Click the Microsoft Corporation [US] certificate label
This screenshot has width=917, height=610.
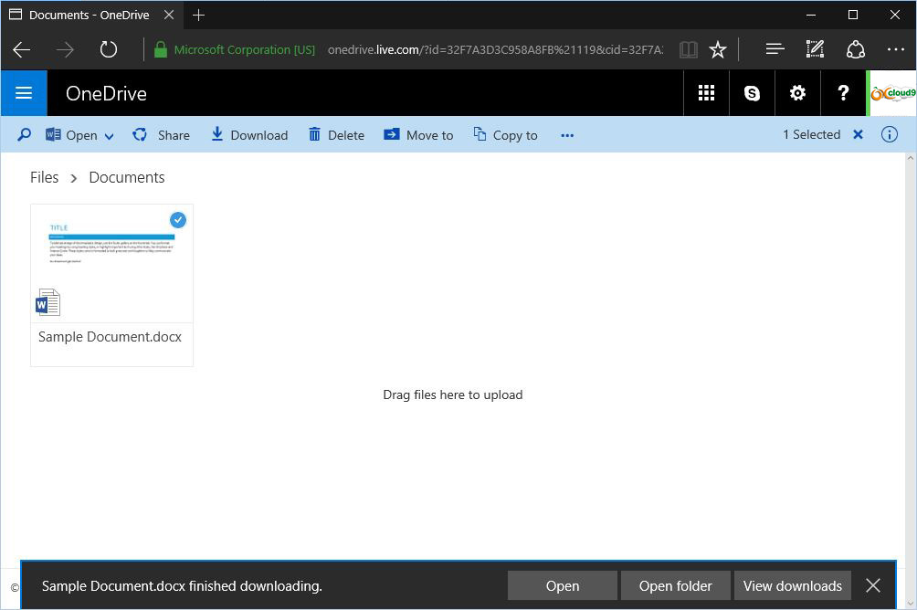tap(245, 49)
